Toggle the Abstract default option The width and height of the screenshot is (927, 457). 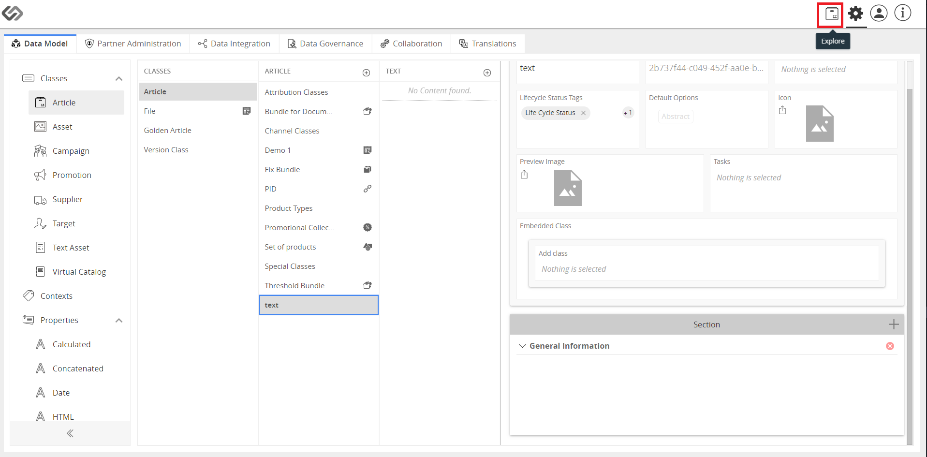click(x=675, y=117)
